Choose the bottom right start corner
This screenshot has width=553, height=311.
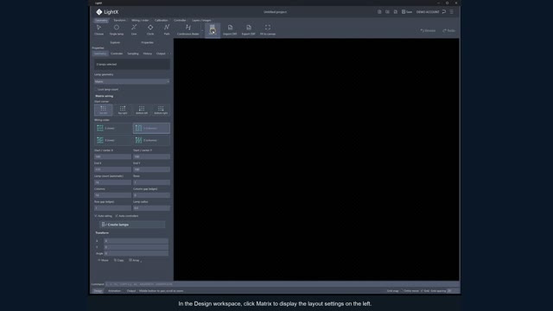pyautogui.click(x=161, y=110)
